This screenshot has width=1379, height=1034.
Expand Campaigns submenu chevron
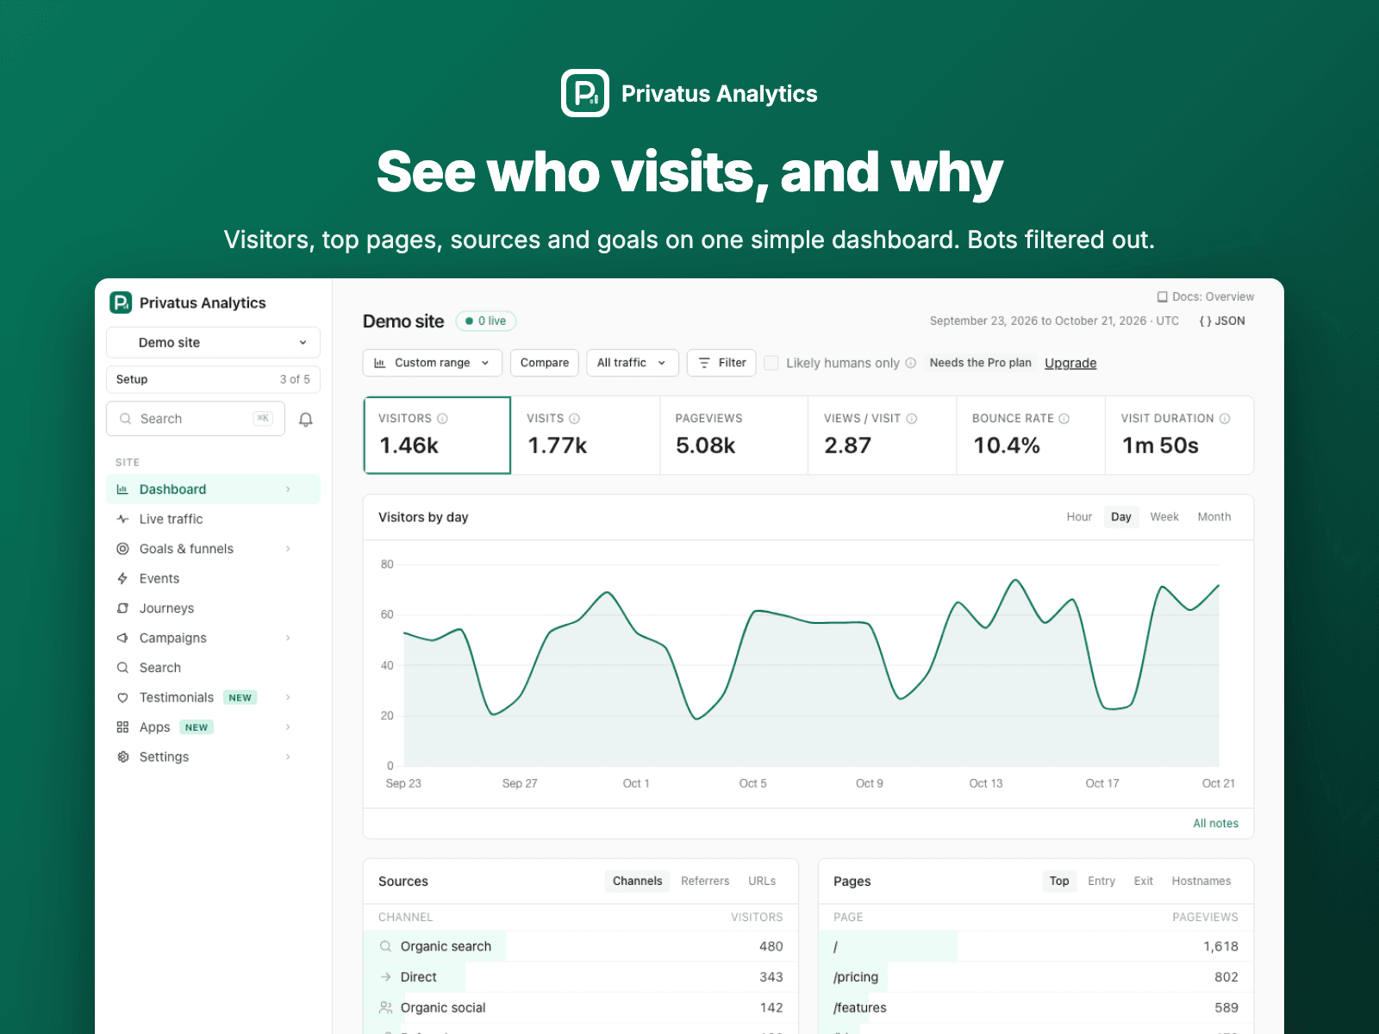coord(288,638)
